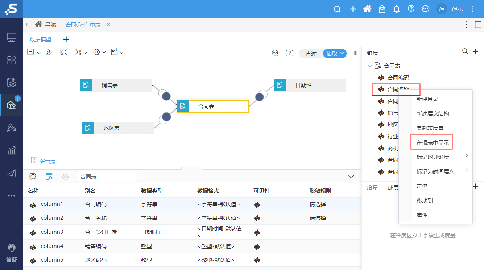Click the preview/trend magnifier icon near 直连

point(275,53)
